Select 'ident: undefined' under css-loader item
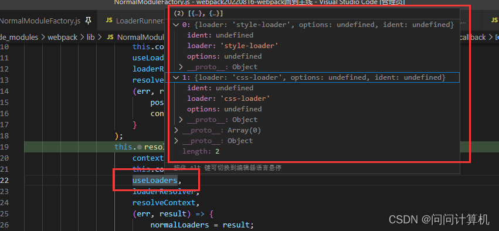Screen dimensions: 499x231 pyautogui.click(x=220, y=88)
